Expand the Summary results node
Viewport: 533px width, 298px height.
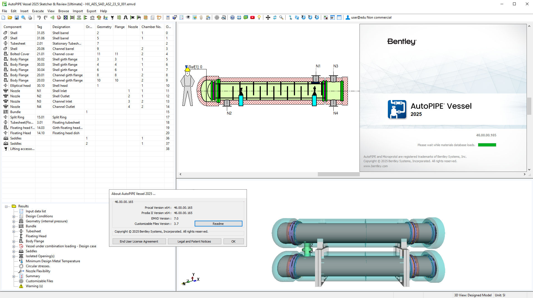point(14,276)
